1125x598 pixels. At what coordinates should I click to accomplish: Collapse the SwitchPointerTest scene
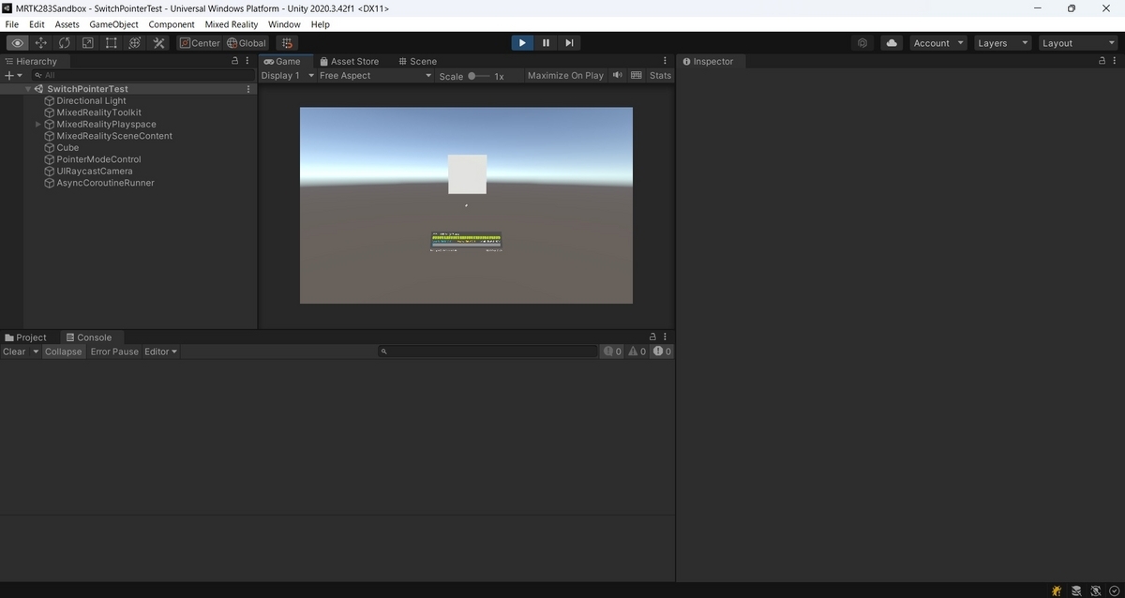(x=28, y=89)
